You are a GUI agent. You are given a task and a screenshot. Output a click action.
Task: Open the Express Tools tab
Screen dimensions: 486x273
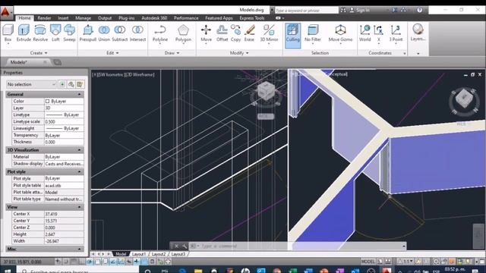[x=251, y=18]
